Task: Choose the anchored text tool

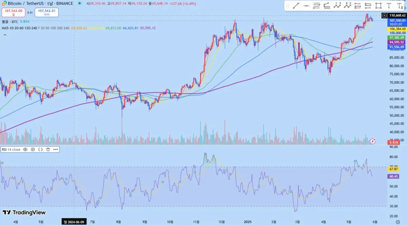Action: point(400,6)
